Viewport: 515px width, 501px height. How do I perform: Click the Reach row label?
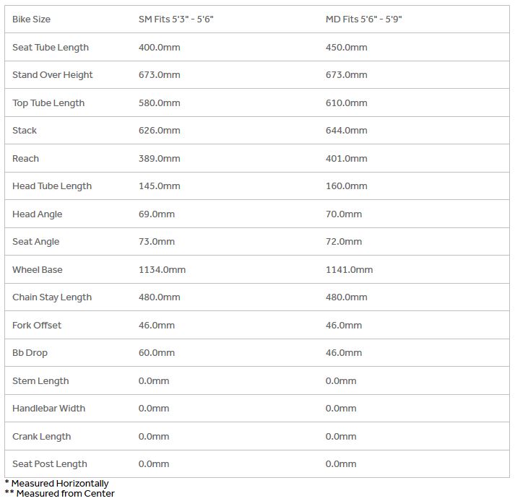click(25, 159)
